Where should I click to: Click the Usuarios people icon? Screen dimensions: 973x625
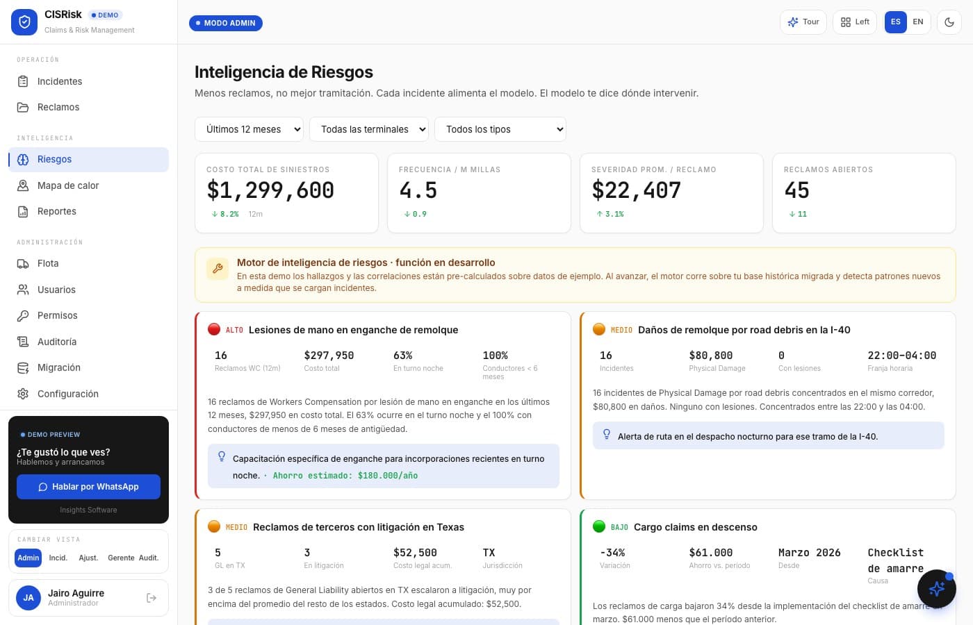(x=23, y=290)
